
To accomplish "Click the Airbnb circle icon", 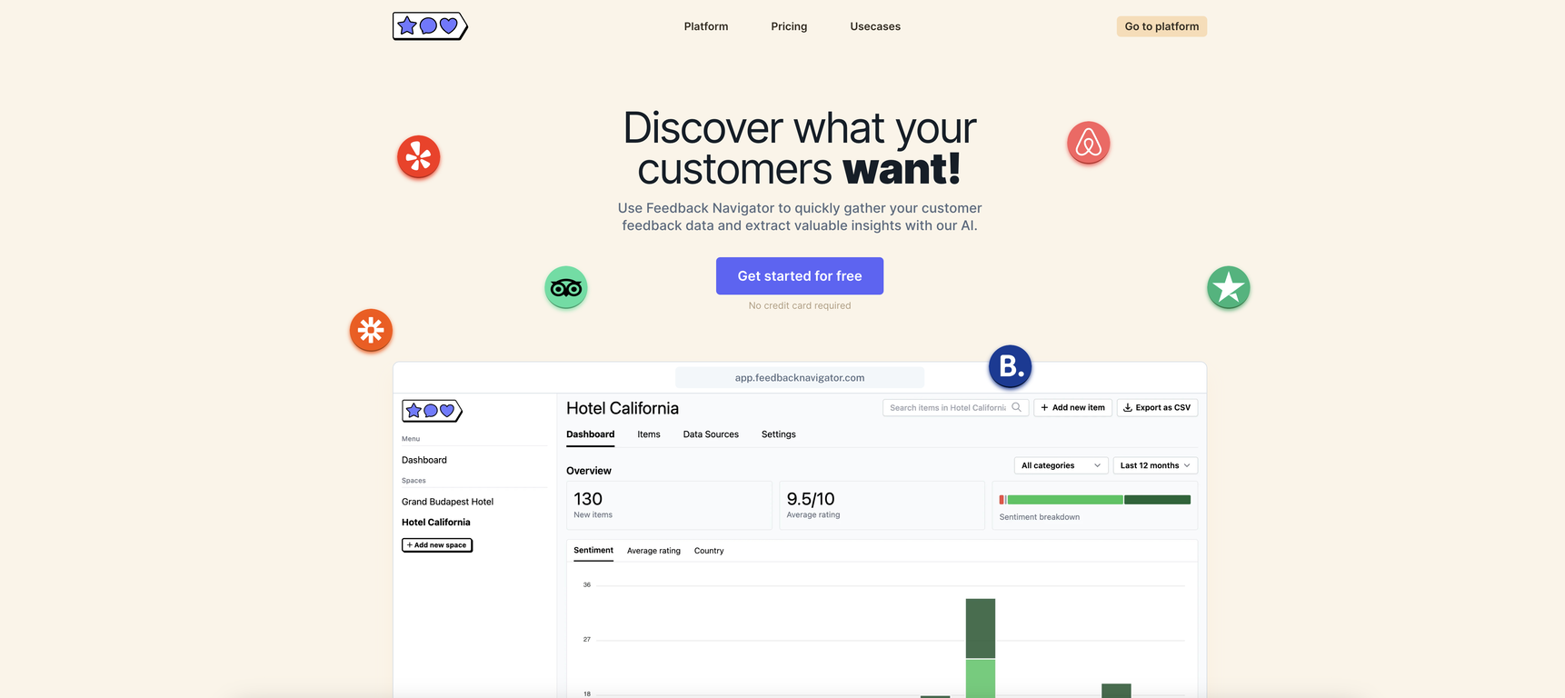I will [x=1089, y=143].
